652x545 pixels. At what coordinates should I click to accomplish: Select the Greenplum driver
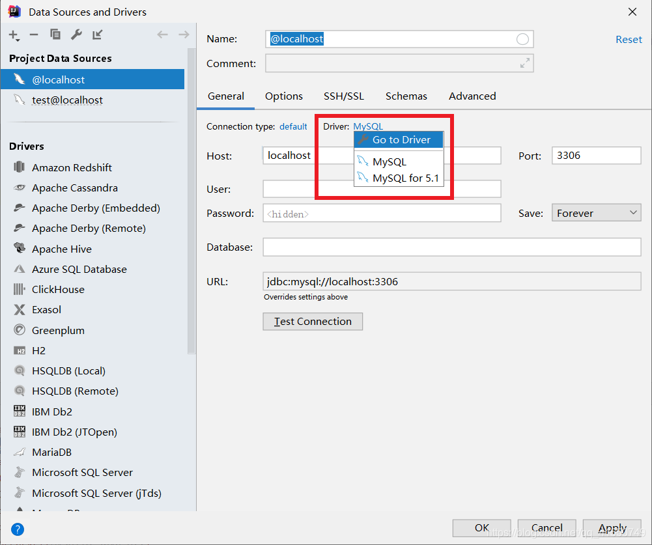coord(94,330)
